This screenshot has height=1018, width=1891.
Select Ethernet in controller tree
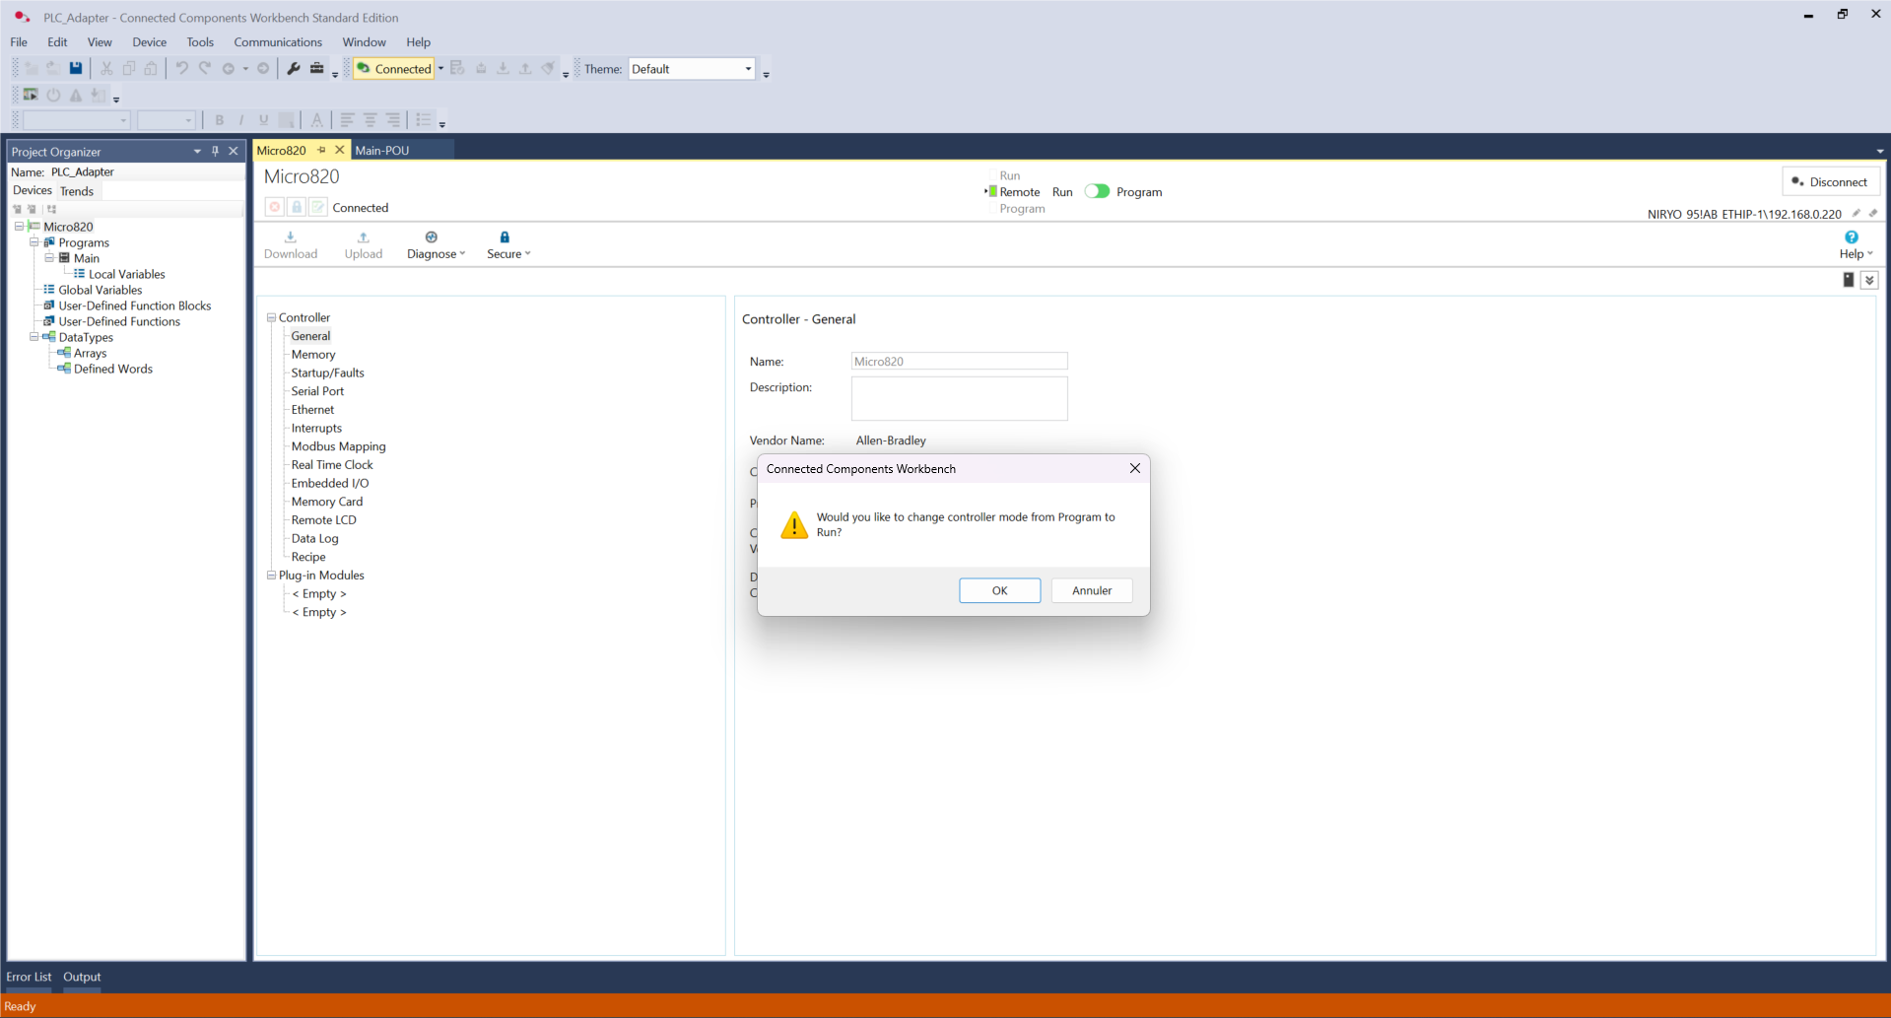coord(312,410)
